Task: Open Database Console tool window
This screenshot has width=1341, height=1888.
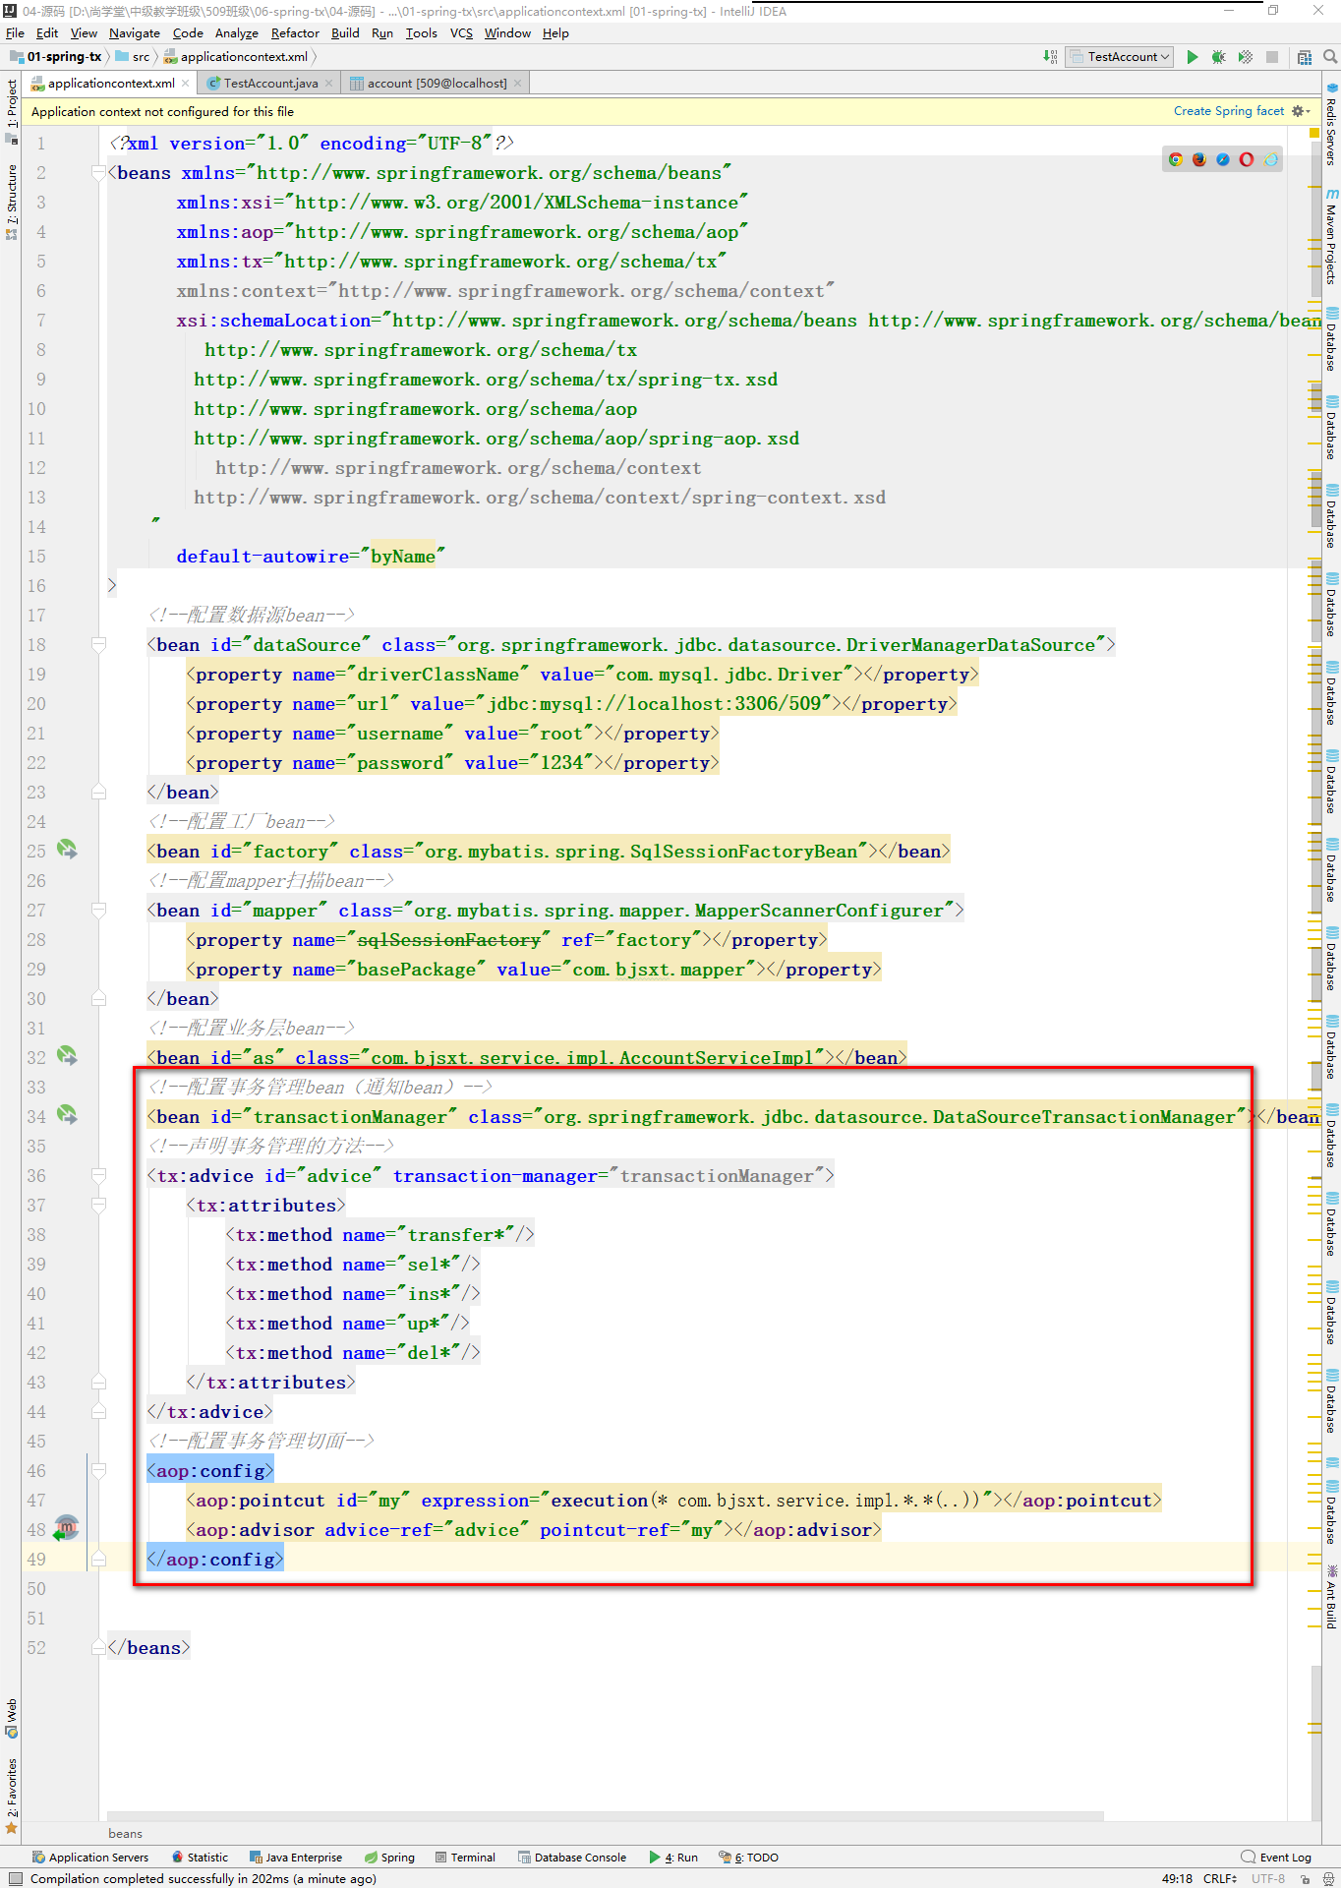Action: 572,1858
